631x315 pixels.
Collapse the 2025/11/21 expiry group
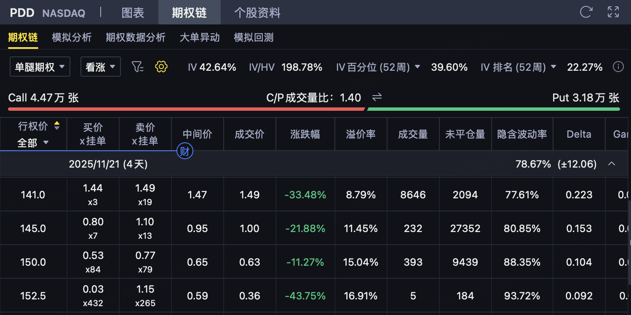[612, 163]
